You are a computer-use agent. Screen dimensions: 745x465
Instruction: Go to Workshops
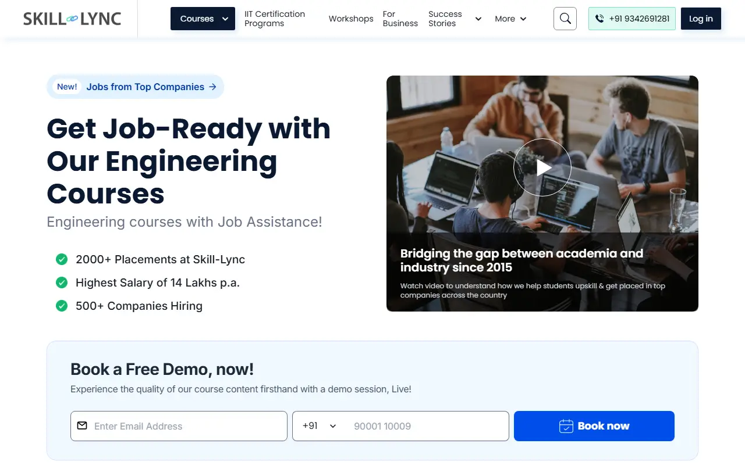pos(351,19)
